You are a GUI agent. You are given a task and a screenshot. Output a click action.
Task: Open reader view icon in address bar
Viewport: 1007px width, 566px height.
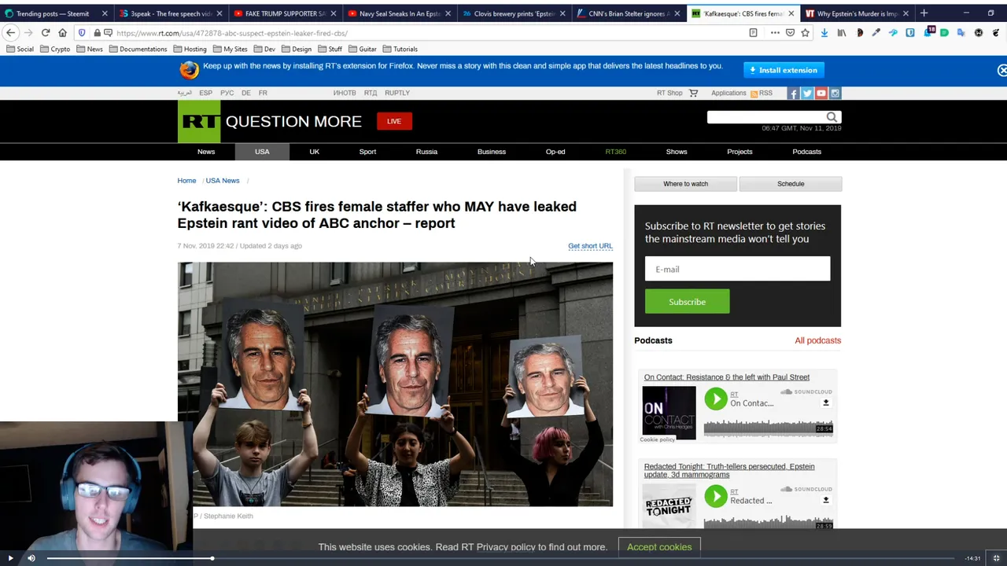753,33
